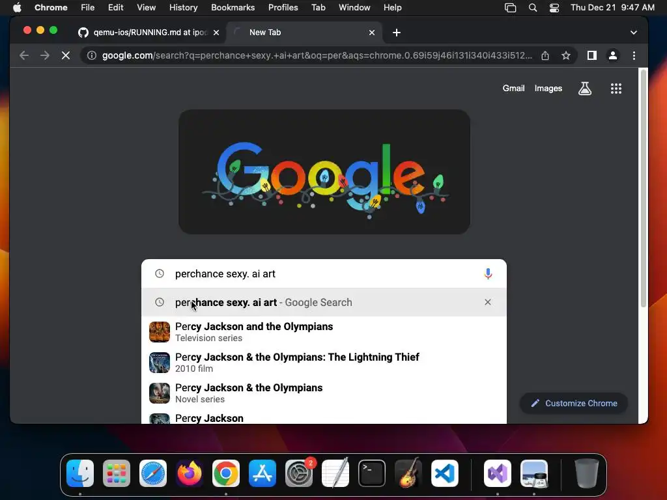Click Television series suggestion thumbnail
The height and width of the screenshot is (500, 667).
160,331
